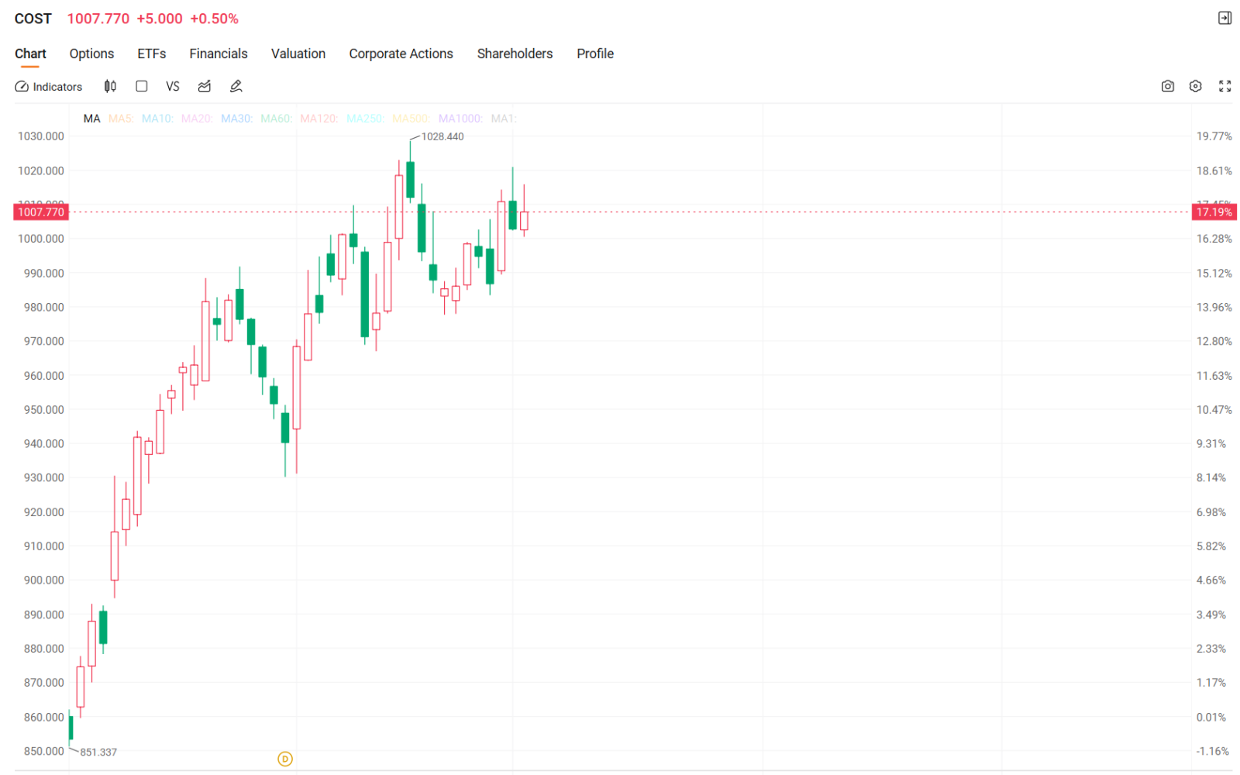Select the drawing pencil tool
1240x775 pixels.
click(236, 86)
